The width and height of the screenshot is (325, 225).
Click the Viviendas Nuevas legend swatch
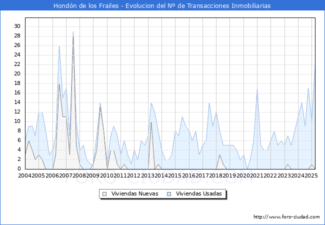[x=104, y=194]
